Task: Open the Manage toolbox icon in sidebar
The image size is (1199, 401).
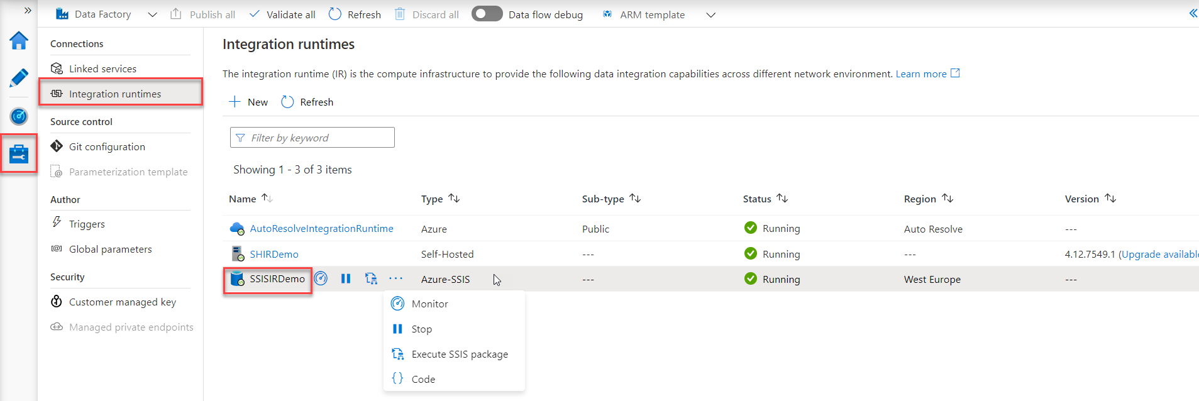Action: point(19,153)
